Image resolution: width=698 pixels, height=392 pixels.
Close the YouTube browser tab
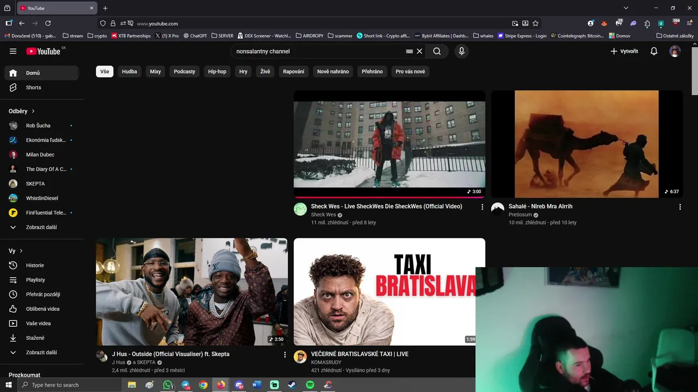[x=92, y=8]
